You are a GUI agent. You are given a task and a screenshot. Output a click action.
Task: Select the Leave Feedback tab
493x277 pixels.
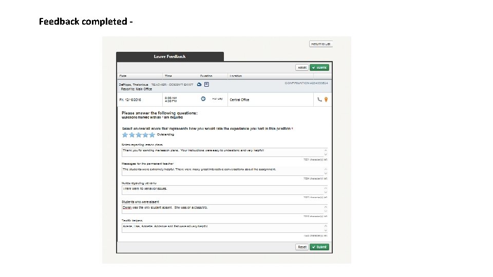pos(170,56)
